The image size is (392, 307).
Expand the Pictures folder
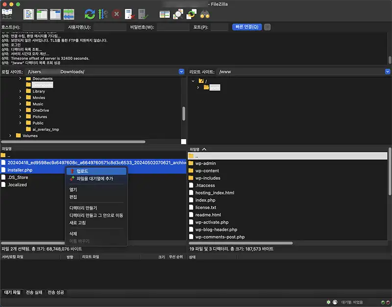(x=20, y=117)
